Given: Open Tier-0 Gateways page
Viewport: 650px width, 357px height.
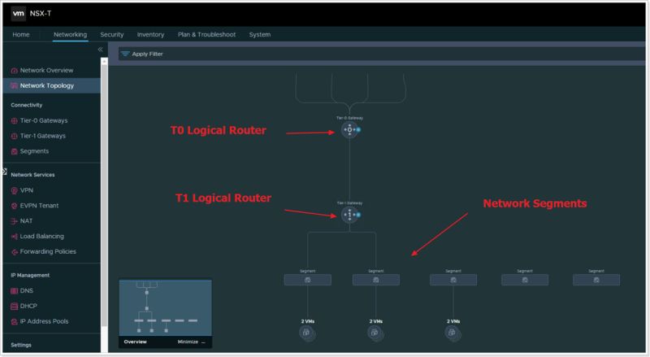Looking at the screenshot, I should point(44,120).
